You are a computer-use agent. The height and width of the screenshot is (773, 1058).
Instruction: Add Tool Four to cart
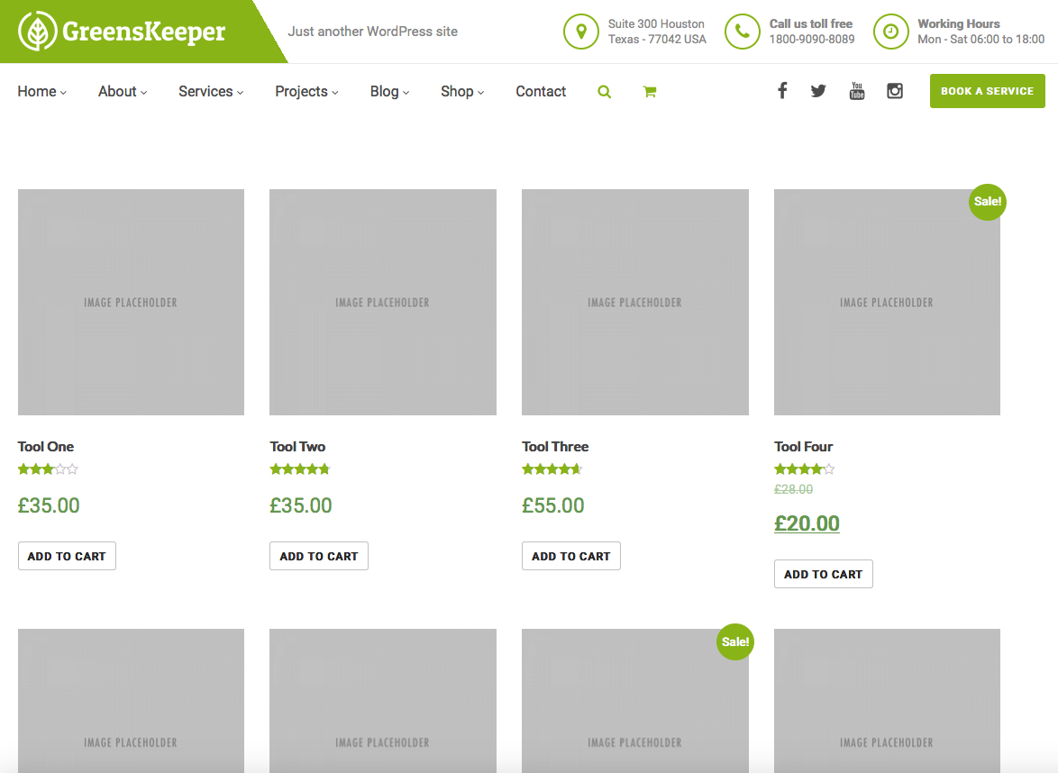click(823, 574)
